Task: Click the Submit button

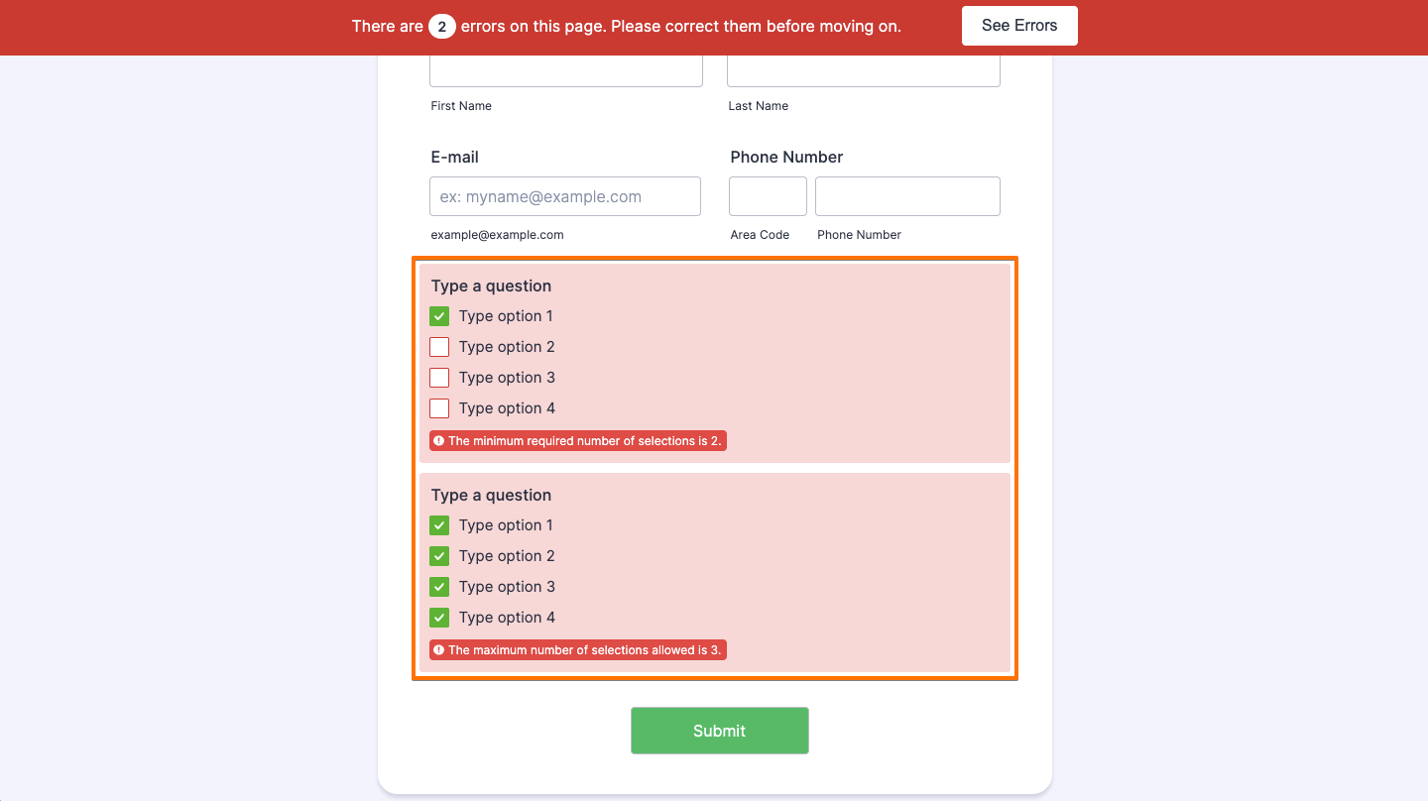Action: [720, 731]
